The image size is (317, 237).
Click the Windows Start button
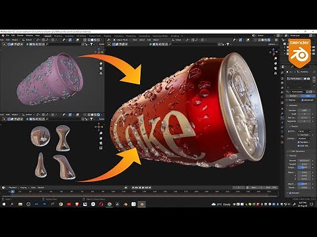click(x=4, y=204)
